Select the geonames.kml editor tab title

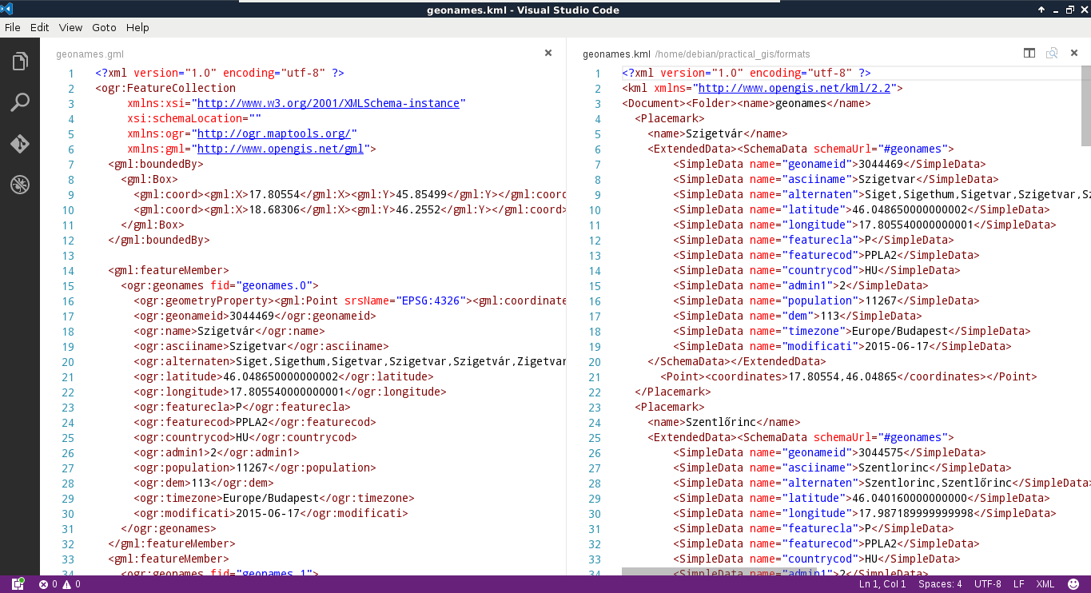tap(616, 54)
